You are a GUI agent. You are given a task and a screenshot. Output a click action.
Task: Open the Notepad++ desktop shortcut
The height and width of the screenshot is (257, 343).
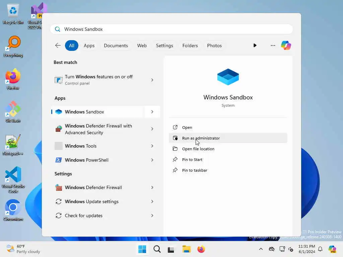pyautogui.click(x=13, y=145)
